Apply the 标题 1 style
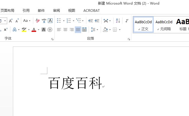 pos(182,25)
